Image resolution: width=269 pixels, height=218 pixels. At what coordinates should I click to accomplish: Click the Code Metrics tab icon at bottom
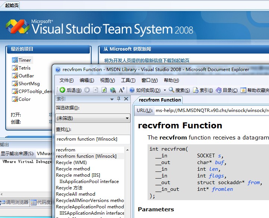click(34, 203)
